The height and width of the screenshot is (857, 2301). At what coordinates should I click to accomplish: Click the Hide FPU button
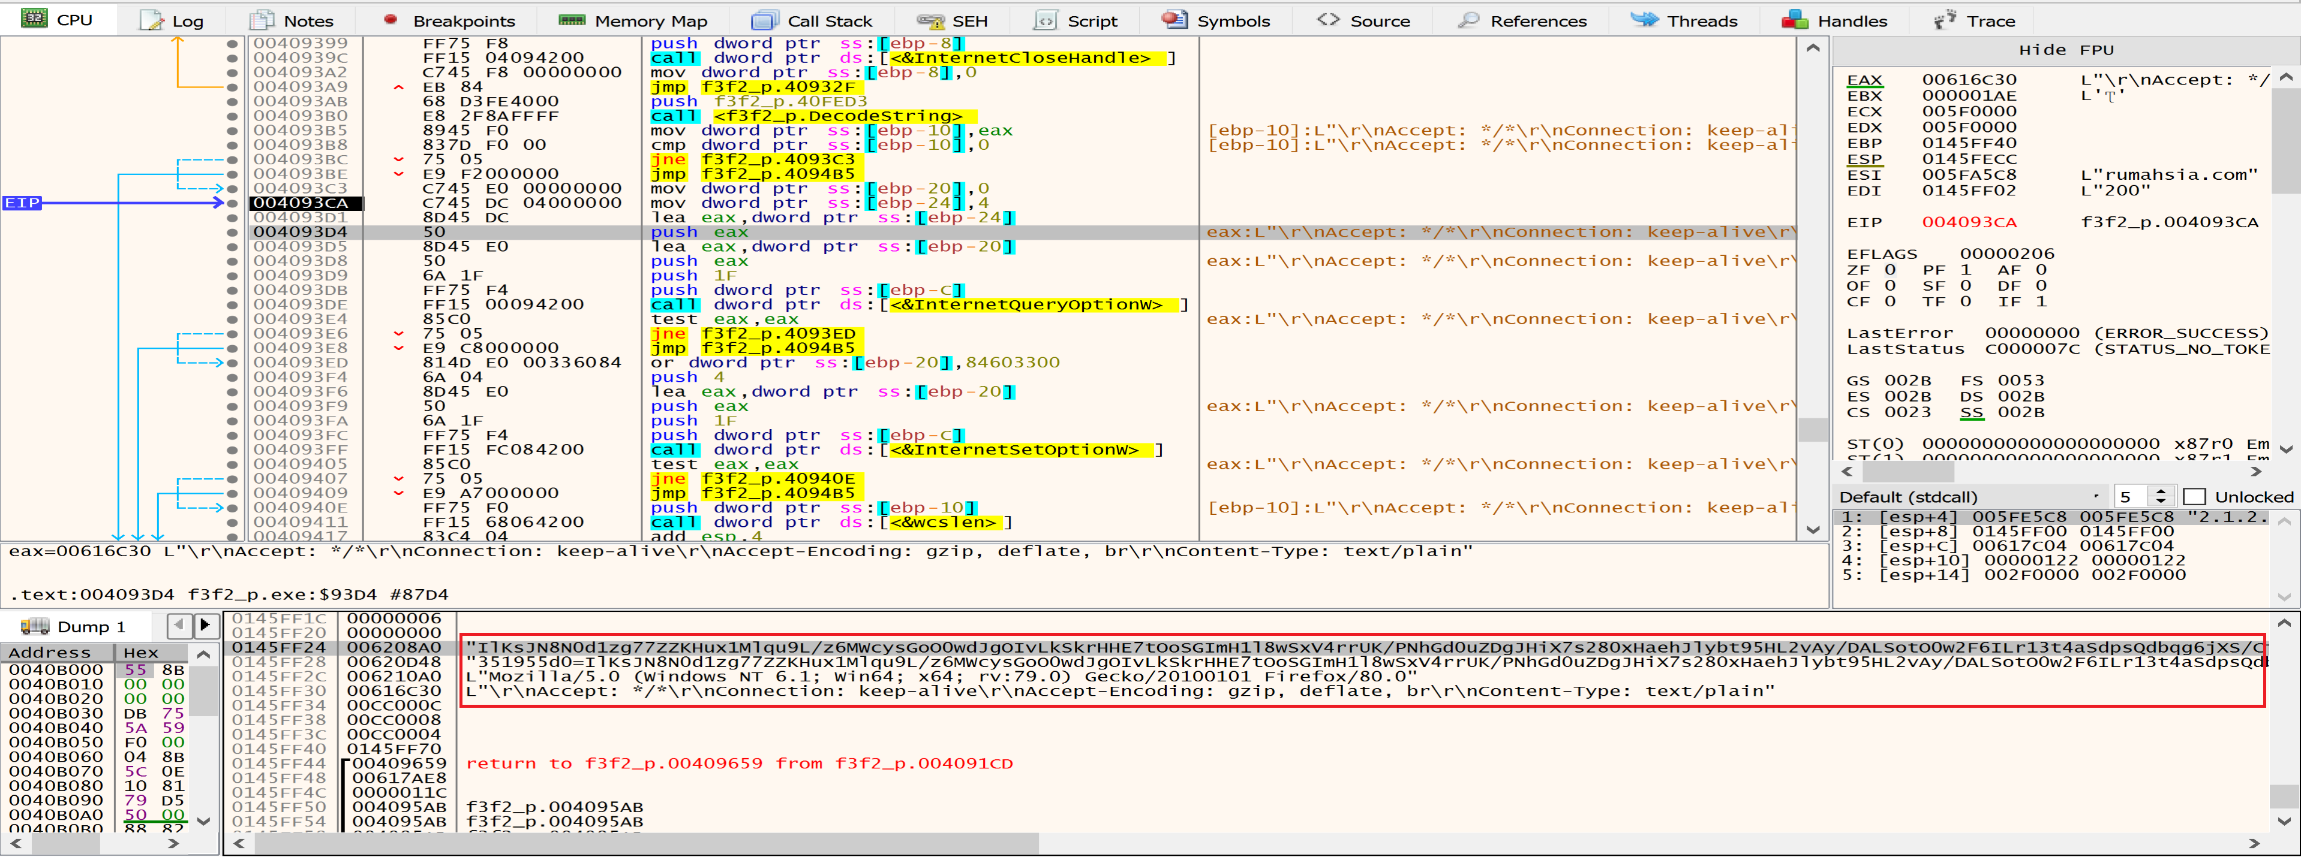click(2065, 50)
